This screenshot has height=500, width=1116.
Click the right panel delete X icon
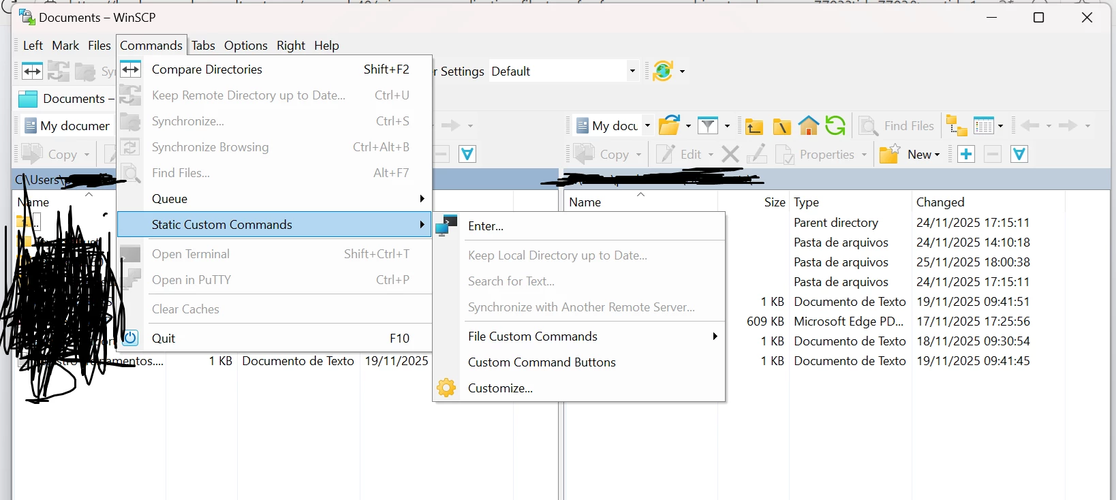point(730,155)
